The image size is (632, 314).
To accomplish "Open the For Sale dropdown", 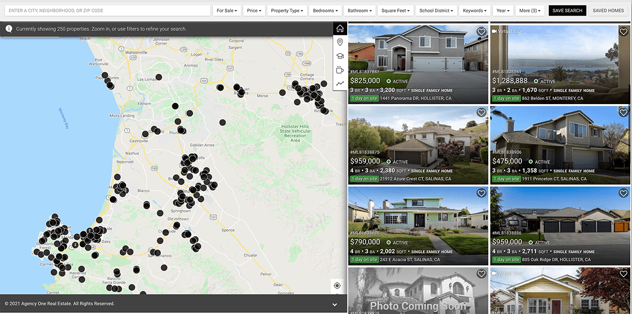I will point(227,11).
